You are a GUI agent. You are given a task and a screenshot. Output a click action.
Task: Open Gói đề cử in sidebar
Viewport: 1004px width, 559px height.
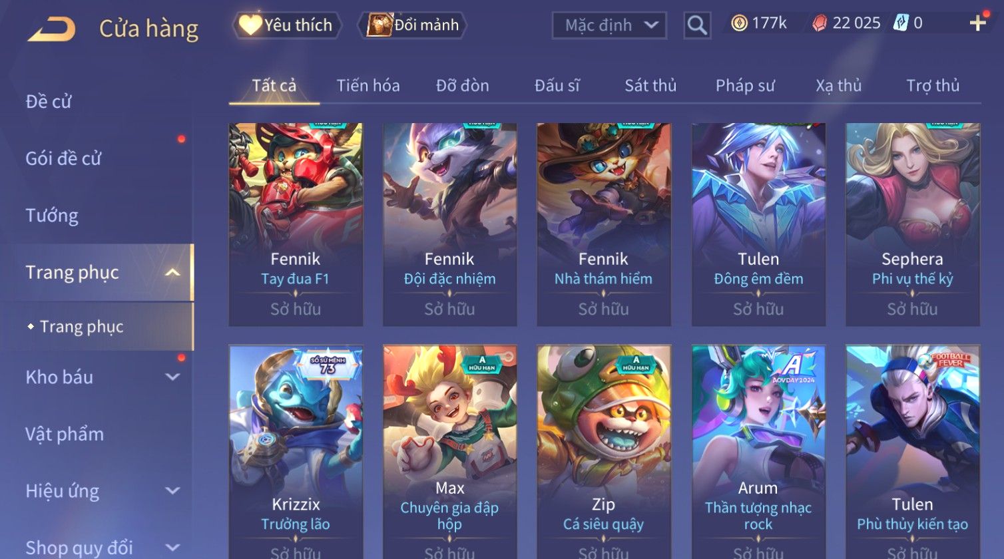pyautogui.click(x=63, y=158)
